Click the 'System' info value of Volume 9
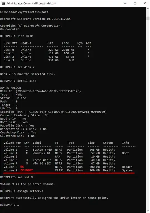The height and width of the screenshot is (213, 150). point(127,170)
